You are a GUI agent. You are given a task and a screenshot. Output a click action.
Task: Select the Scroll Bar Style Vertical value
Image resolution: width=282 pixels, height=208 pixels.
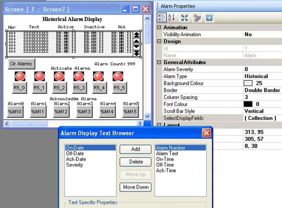click(262, 111)
